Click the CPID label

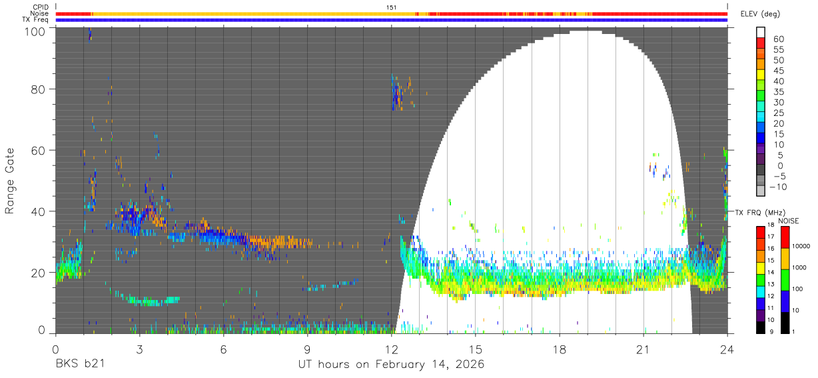pyautogui.click(x=41, y=7)
